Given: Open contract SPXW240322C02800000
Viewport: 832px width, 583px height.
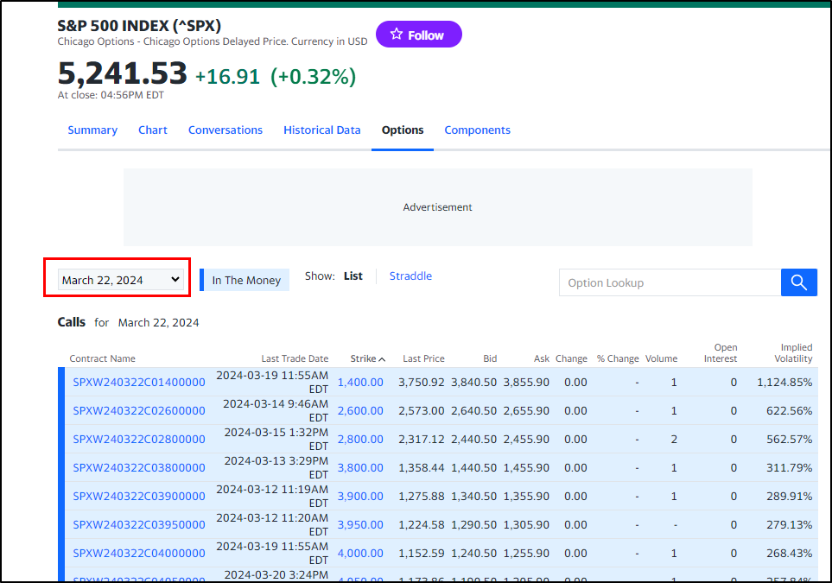Looking at the screenshot, I should pos(139,440).
